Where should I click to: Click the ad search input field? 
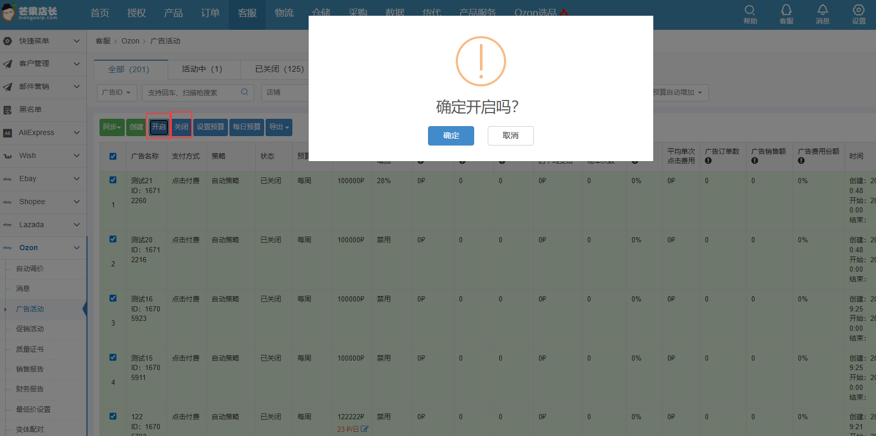coord(192,93)
